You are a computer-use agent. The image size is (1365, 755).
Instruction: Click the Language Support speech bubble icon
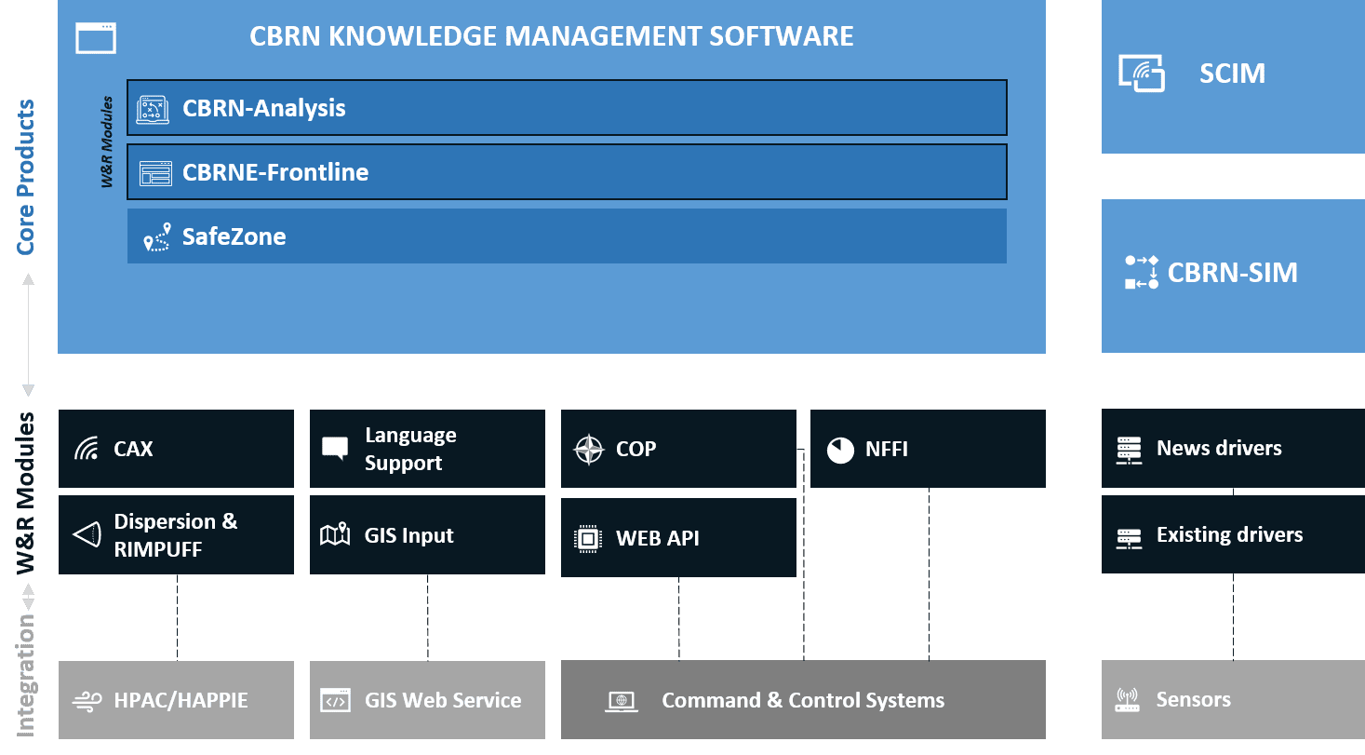pos(335,449)
